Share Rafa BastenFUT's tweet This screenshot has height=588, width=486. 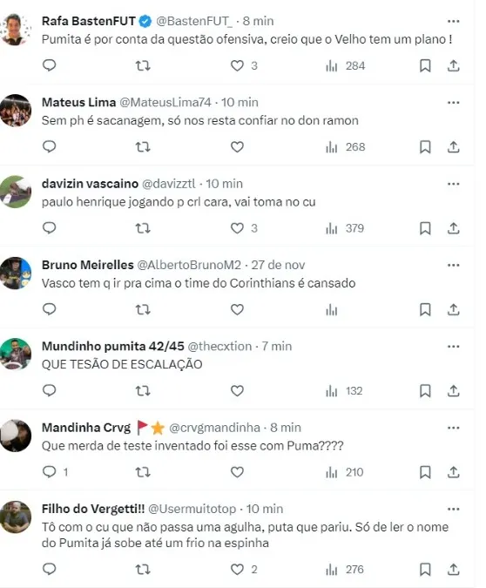454,65
